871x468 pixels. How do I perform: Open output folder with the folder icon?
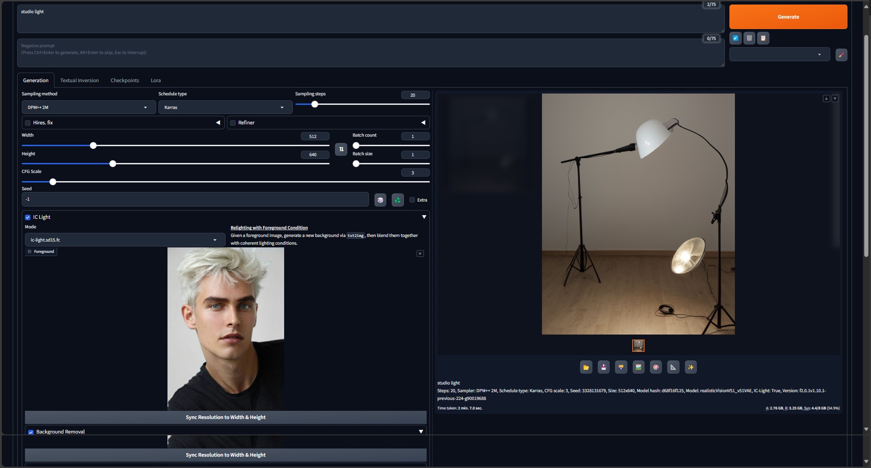point(586,367)
